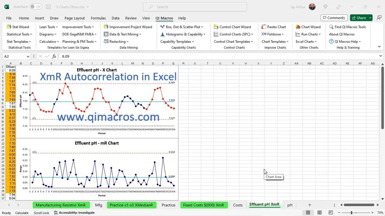Open the Fishbone diagram tool
385x216 pixels.
coord(273,34)
